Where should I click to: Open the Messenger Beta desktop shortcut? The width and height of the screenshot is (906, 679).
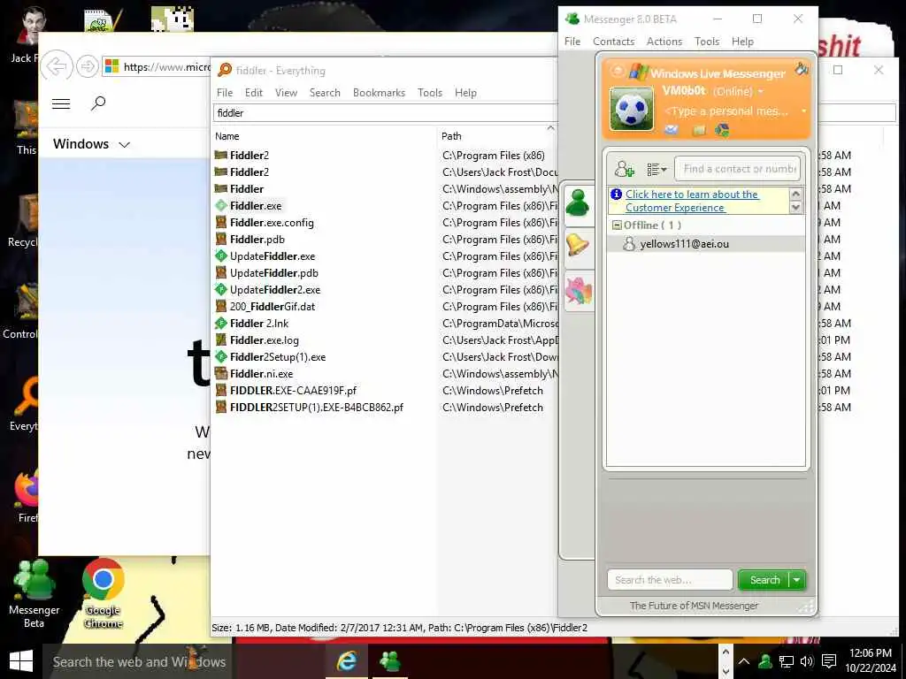coord(35,594)
